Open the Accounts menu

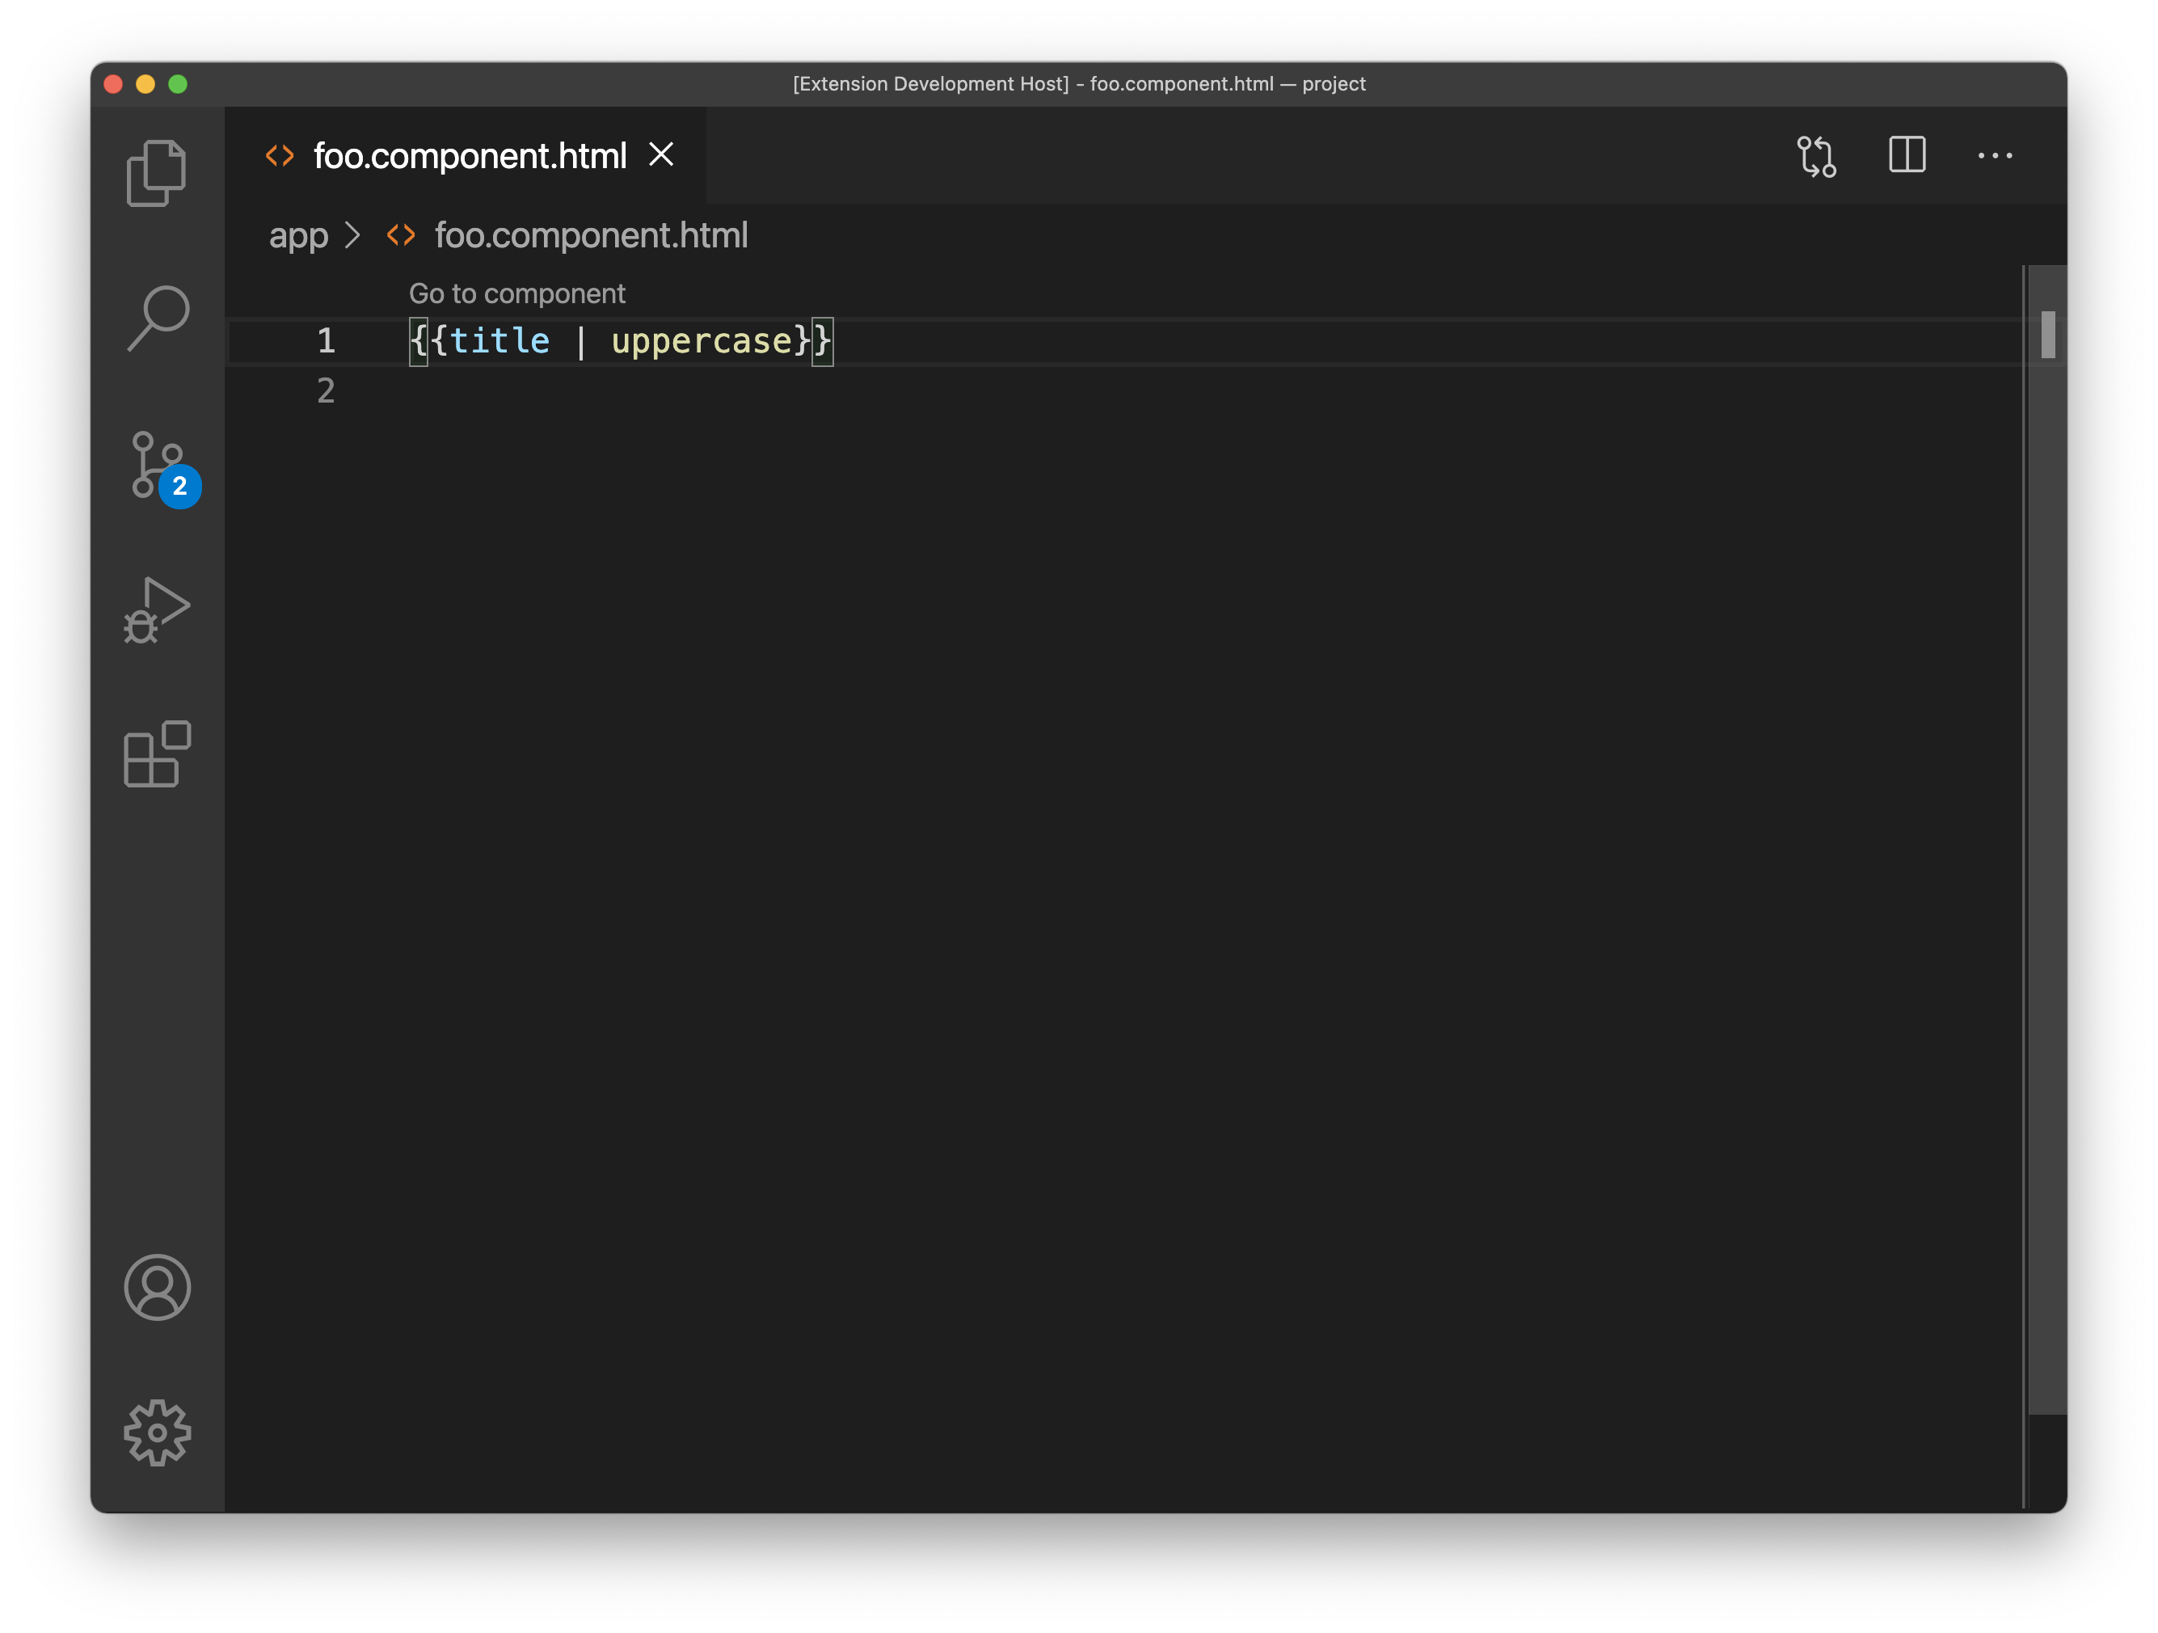[x=158, y=1288]
